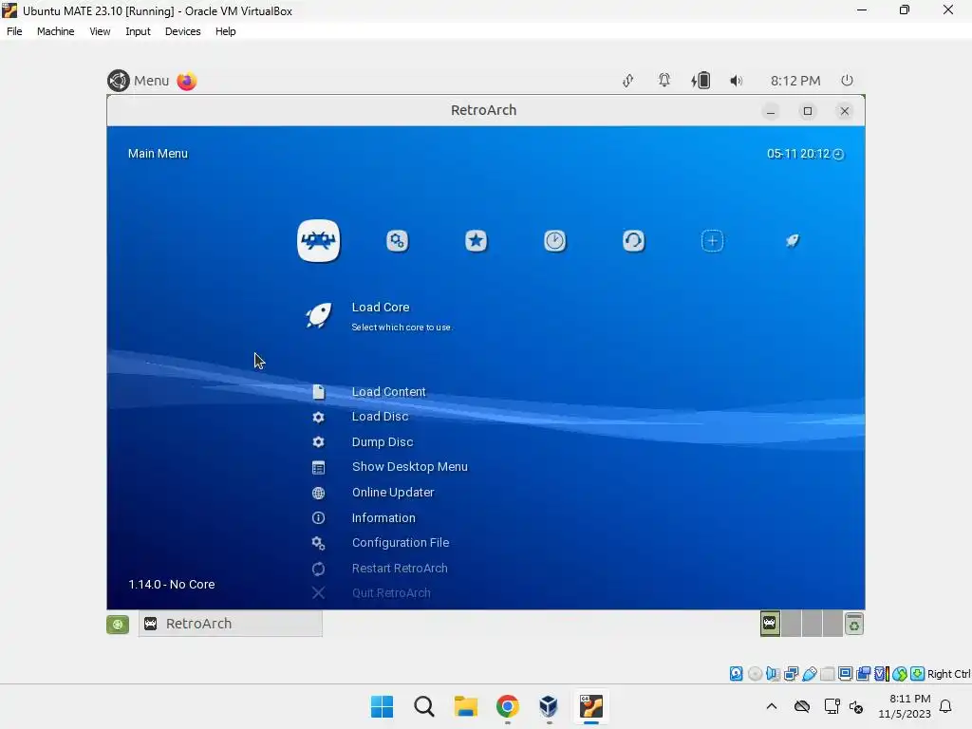Click the 8:12 PM clock in MATE panel
This screenshot has height=729, width=972.
795,81
